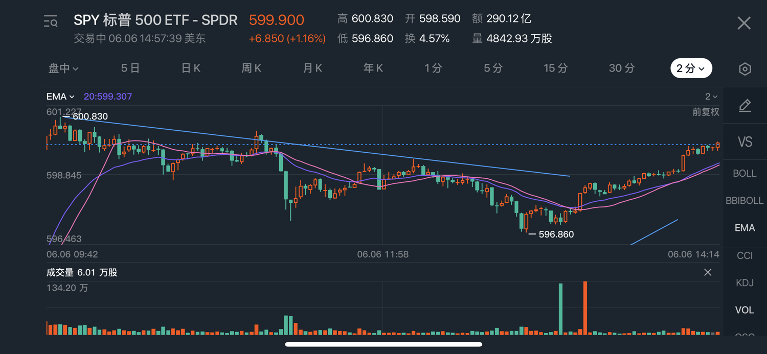Click the 成交量 6.01 万股 label
Image resolution: width=767 pixels, height=354 pixels.
point(82,272)
